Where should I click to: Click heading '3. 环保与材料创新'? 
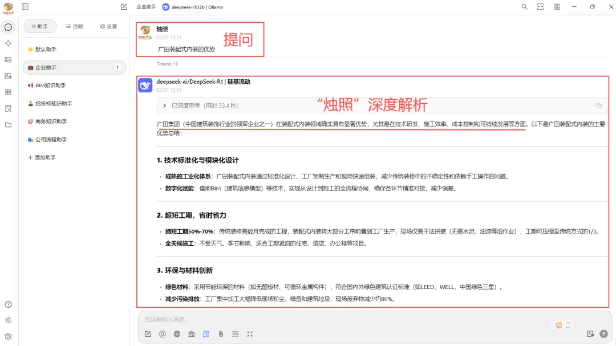pyautogui.click(x=185, y=271)
